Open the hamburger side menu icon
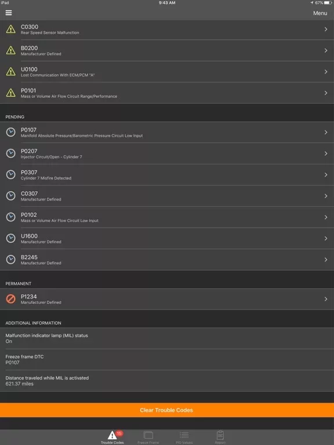334x445 pixels. tap(9, 13)
